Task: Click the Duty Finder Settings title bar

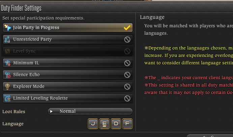Action: [117, 8]
